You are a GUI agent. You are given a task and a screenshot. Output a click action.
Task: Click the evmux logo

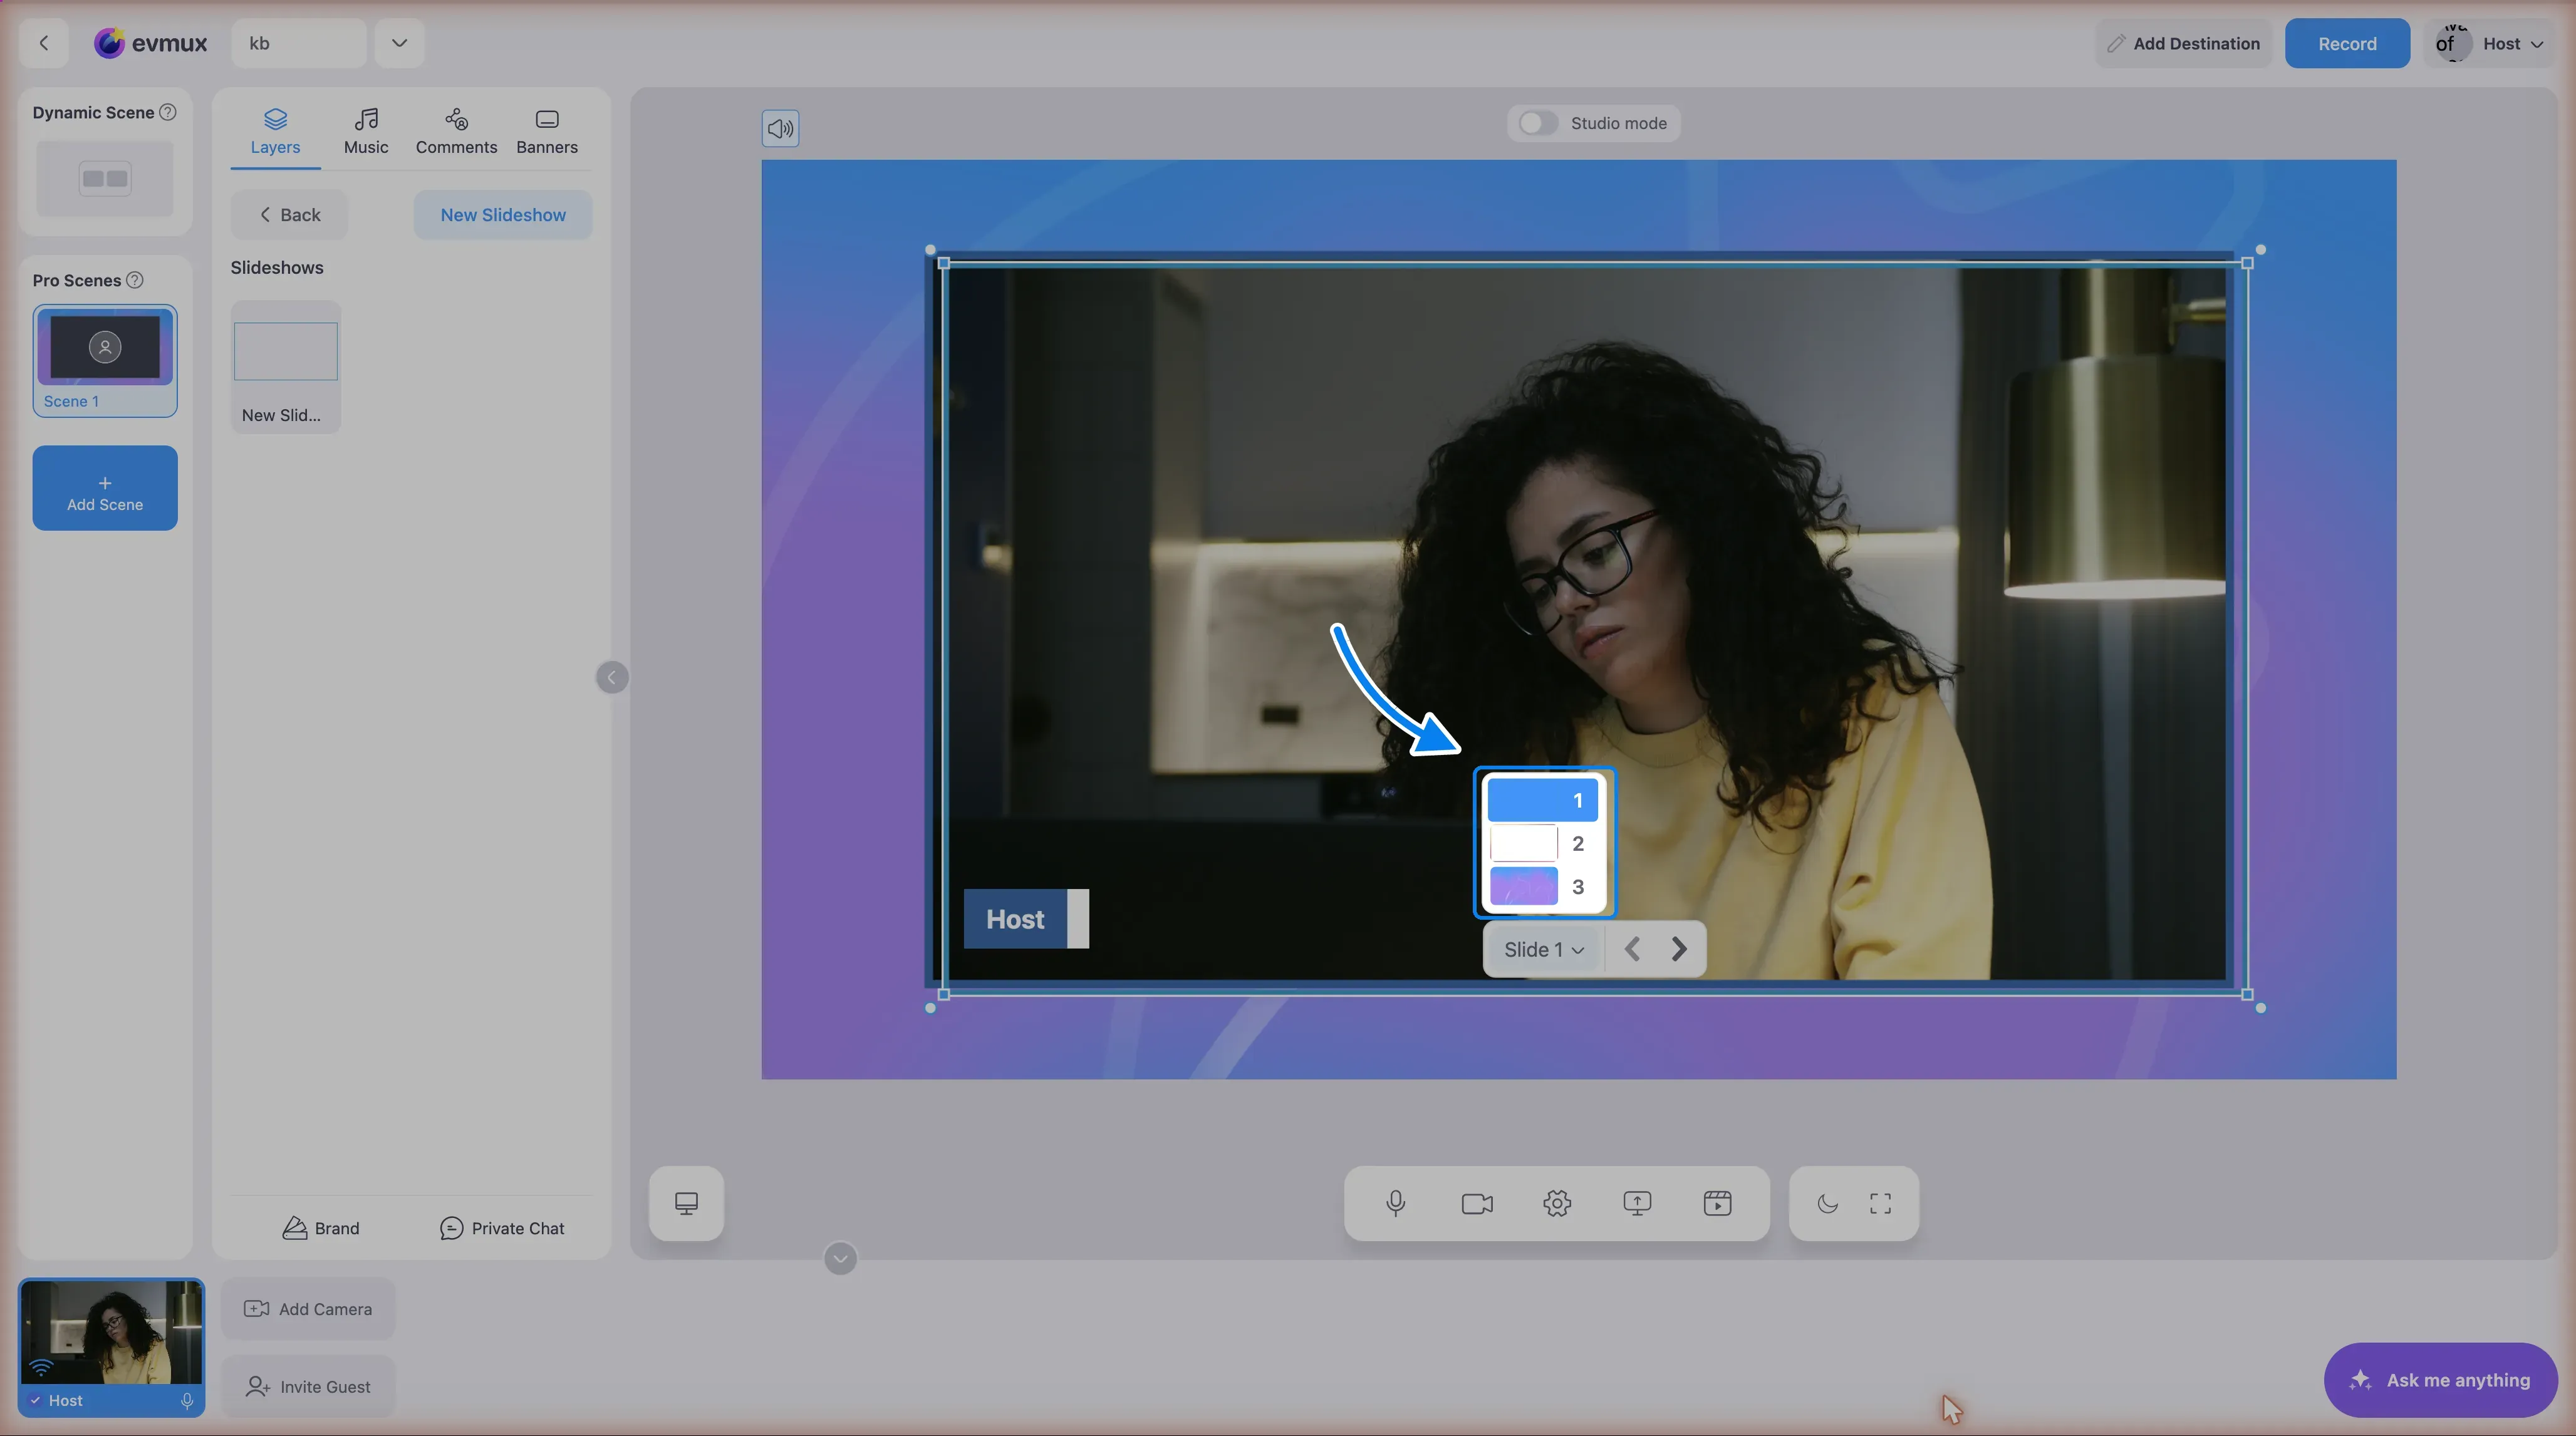pos(150,43)
